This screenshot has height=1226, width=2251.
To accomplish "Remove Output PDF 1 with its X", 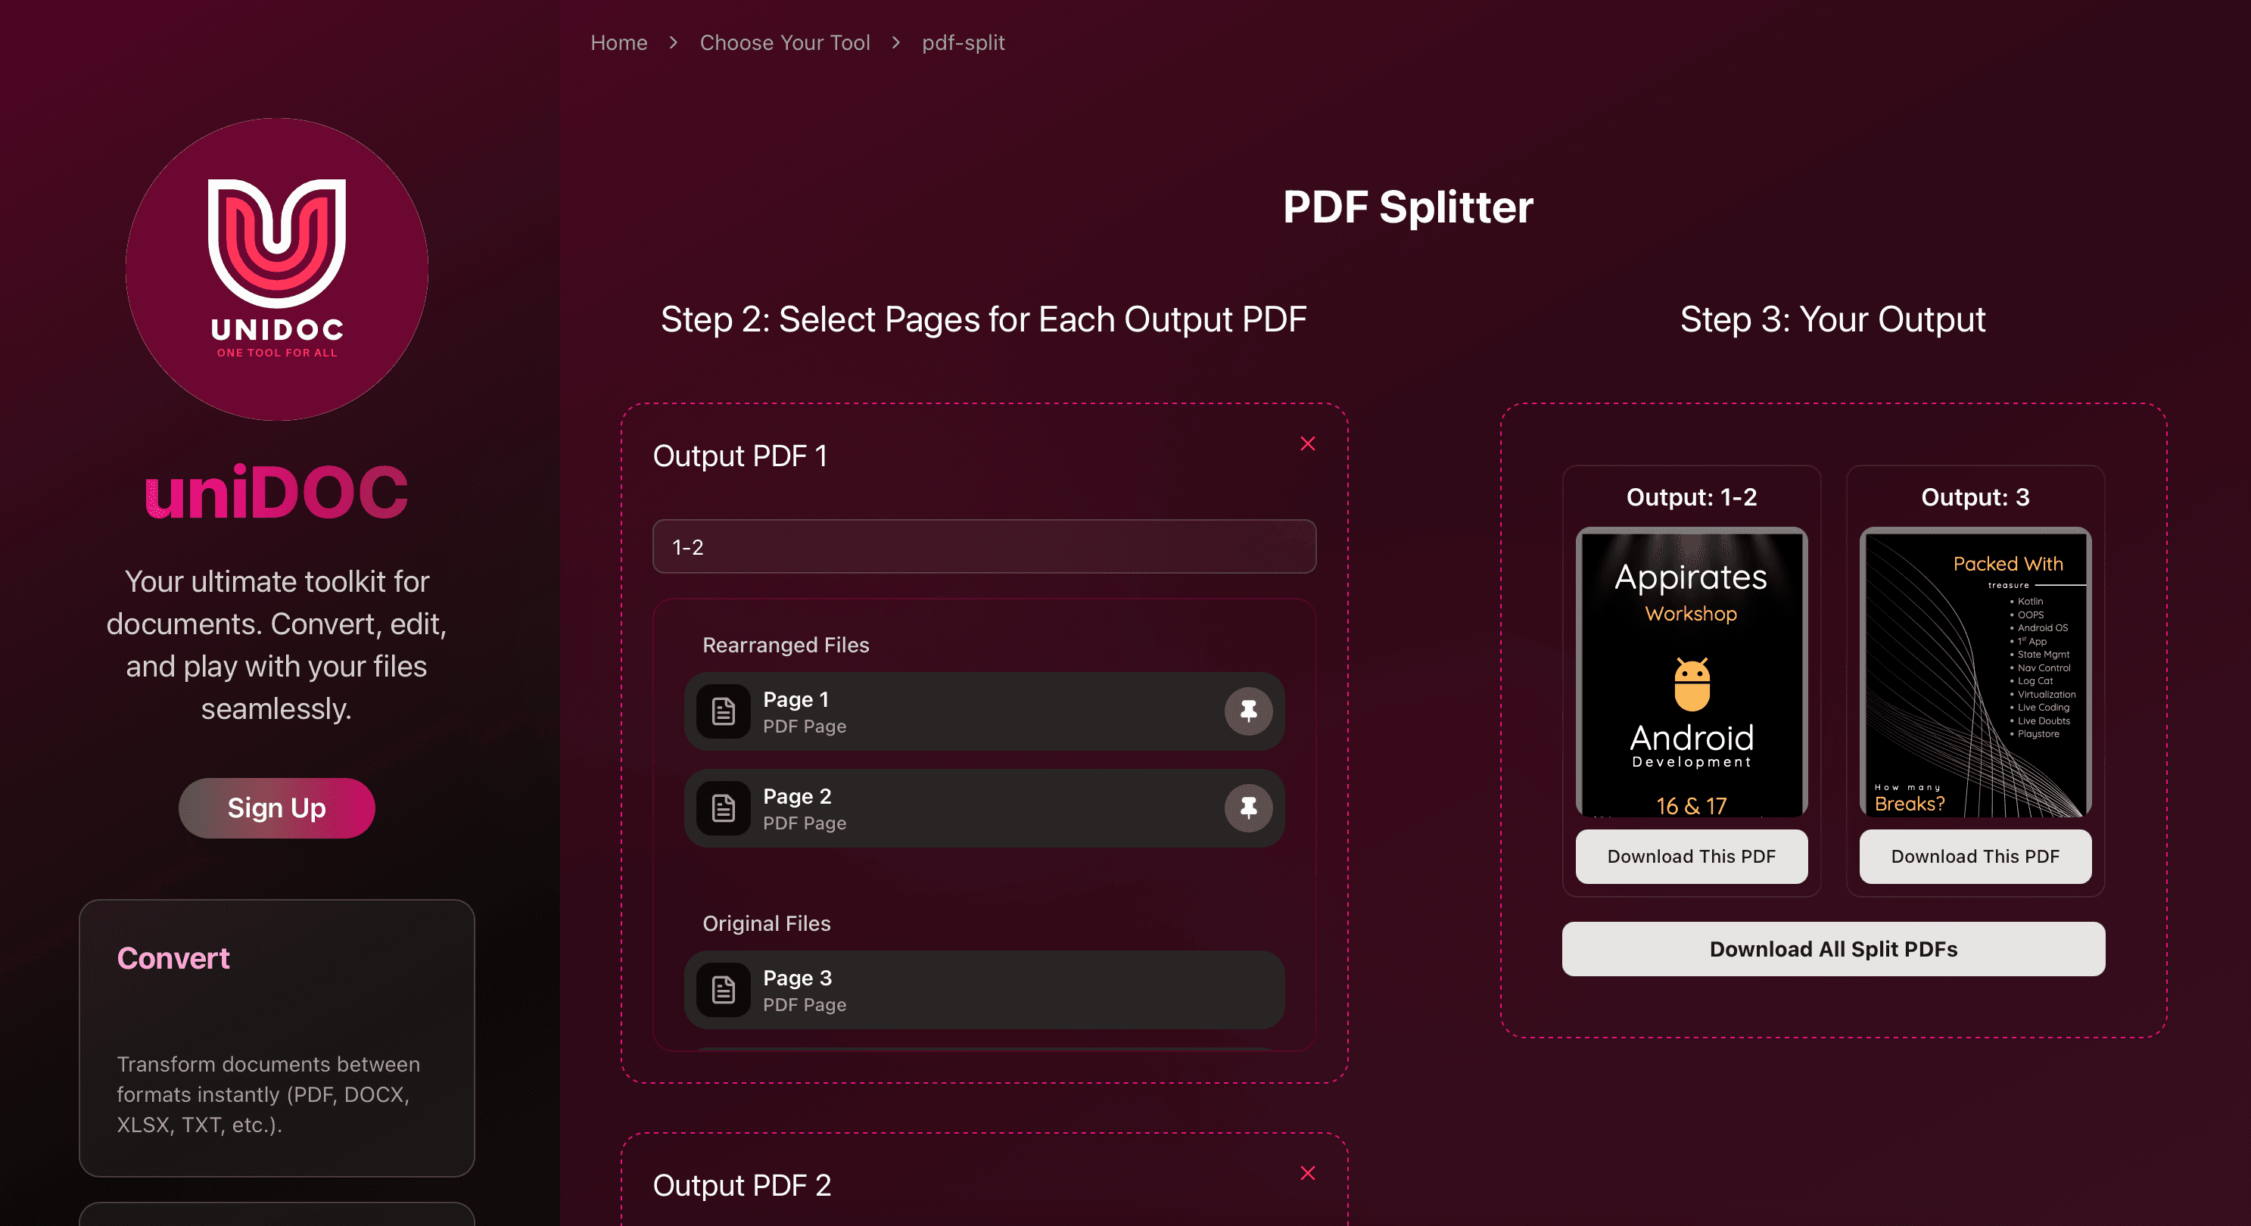I will [x=1307, y=444].
